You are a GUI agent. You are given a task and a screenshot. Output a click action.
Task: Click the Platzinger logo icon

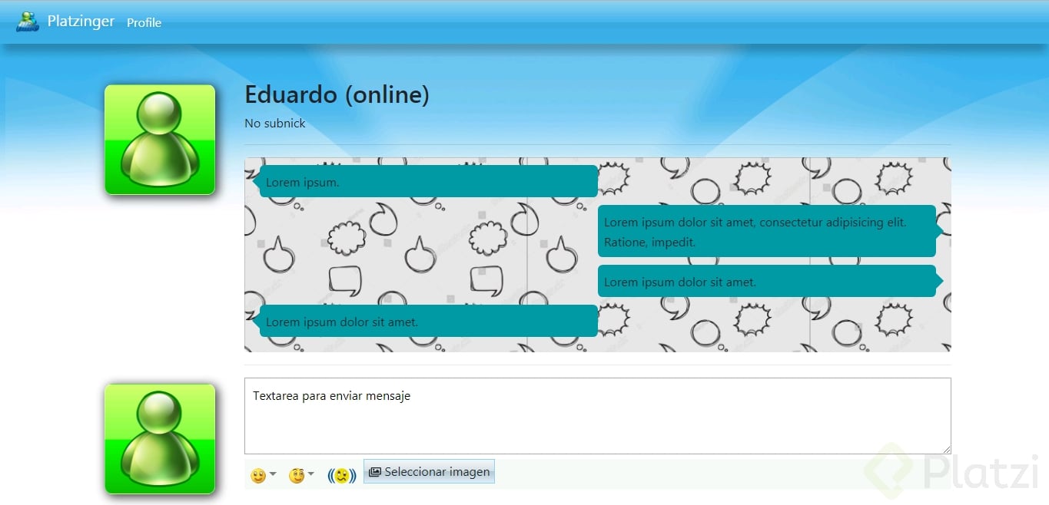(28, 21)
